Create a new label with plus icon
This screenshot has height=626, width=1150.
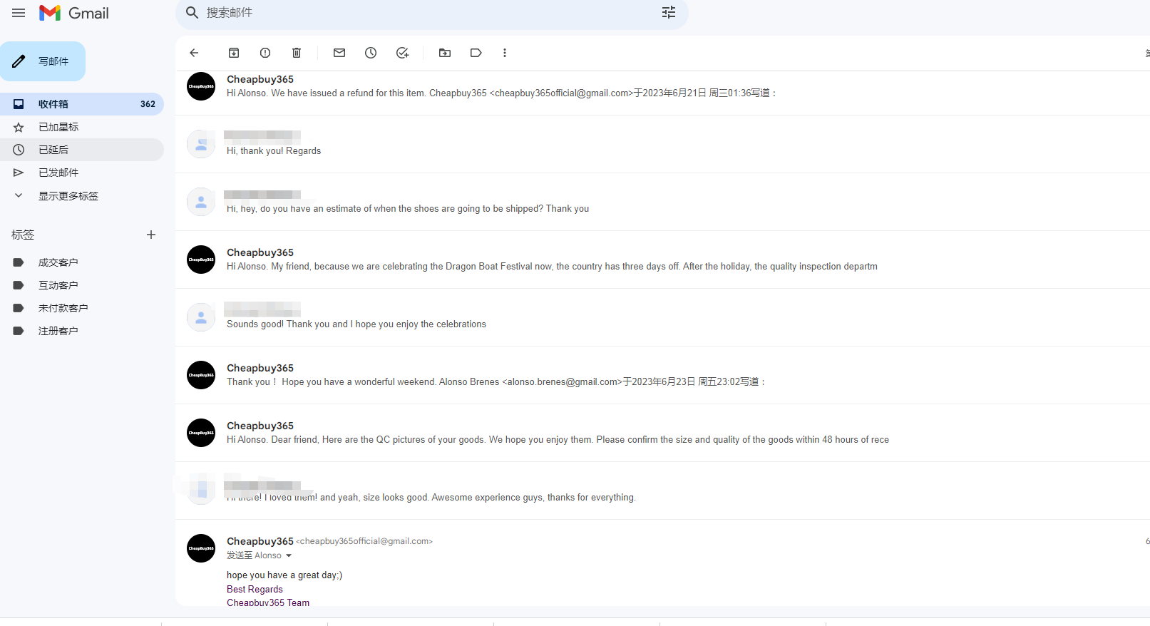click(x=151, y=235)
